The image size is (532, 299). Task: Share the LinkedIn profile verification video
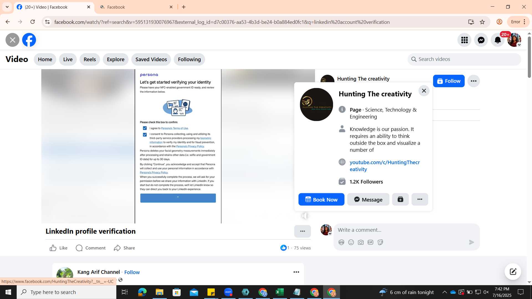tap(124, 248)
